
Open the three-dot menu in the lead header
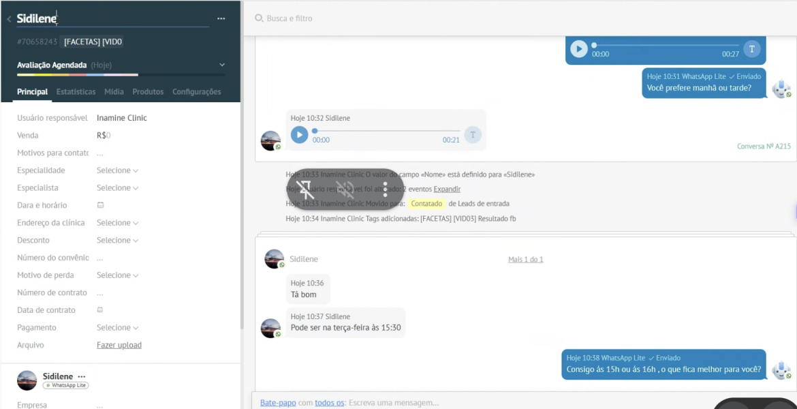(x=221, y=19)
